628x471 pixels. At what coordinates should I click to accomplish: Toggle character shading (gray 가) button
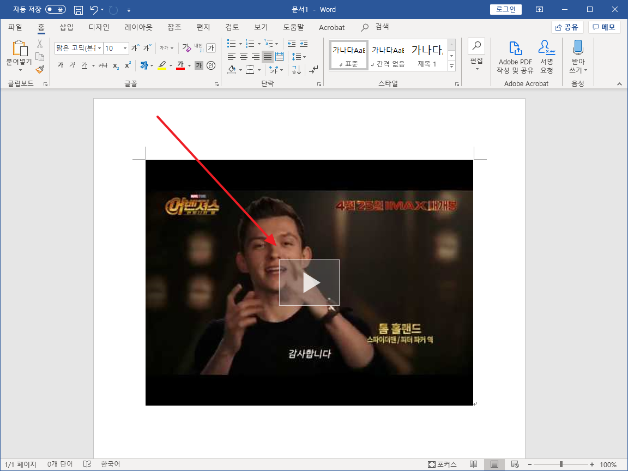pos(199,65)
